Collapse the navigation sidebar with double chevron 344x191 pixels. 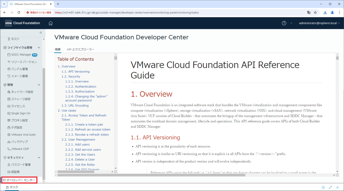[41, 33]
